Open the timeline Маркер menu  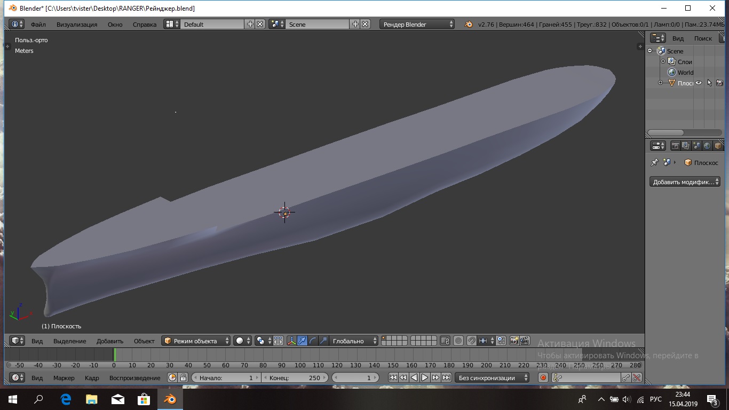[64, 378]
